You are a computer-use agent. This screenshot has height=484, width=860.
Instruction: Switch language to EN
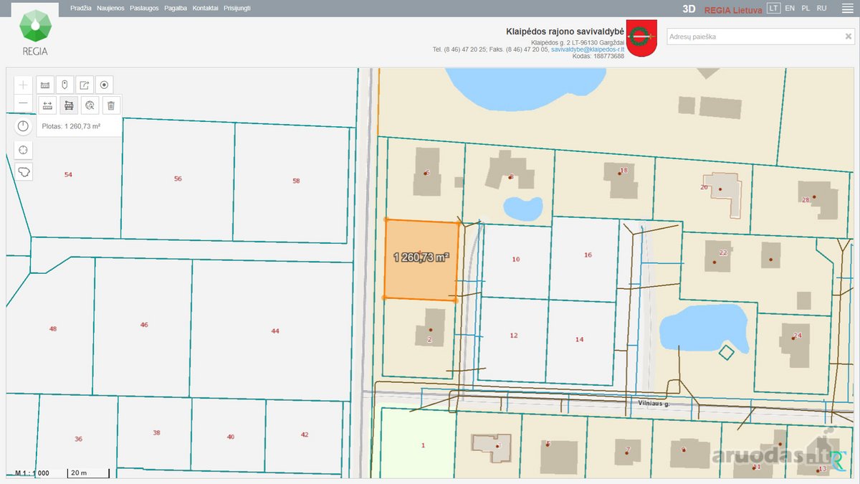click(790, 8)
